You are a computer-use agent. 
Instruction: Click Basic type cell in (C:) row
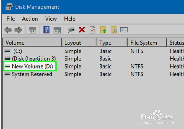(x=105, y=51)
